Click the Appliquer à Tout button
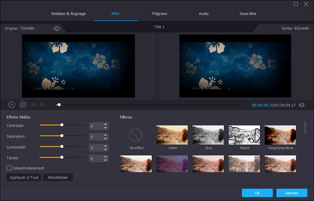Viewport: 314px width, 201px height. 24,177
